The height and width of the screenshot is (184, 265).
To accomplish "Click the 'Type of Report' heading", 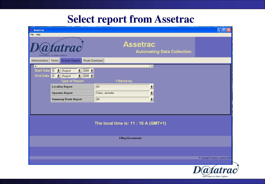I will click(72, 81).
